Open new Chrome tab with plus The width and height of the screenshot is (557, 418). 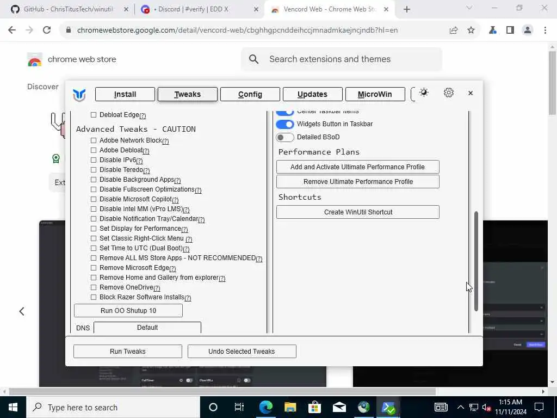click(407, 9)
